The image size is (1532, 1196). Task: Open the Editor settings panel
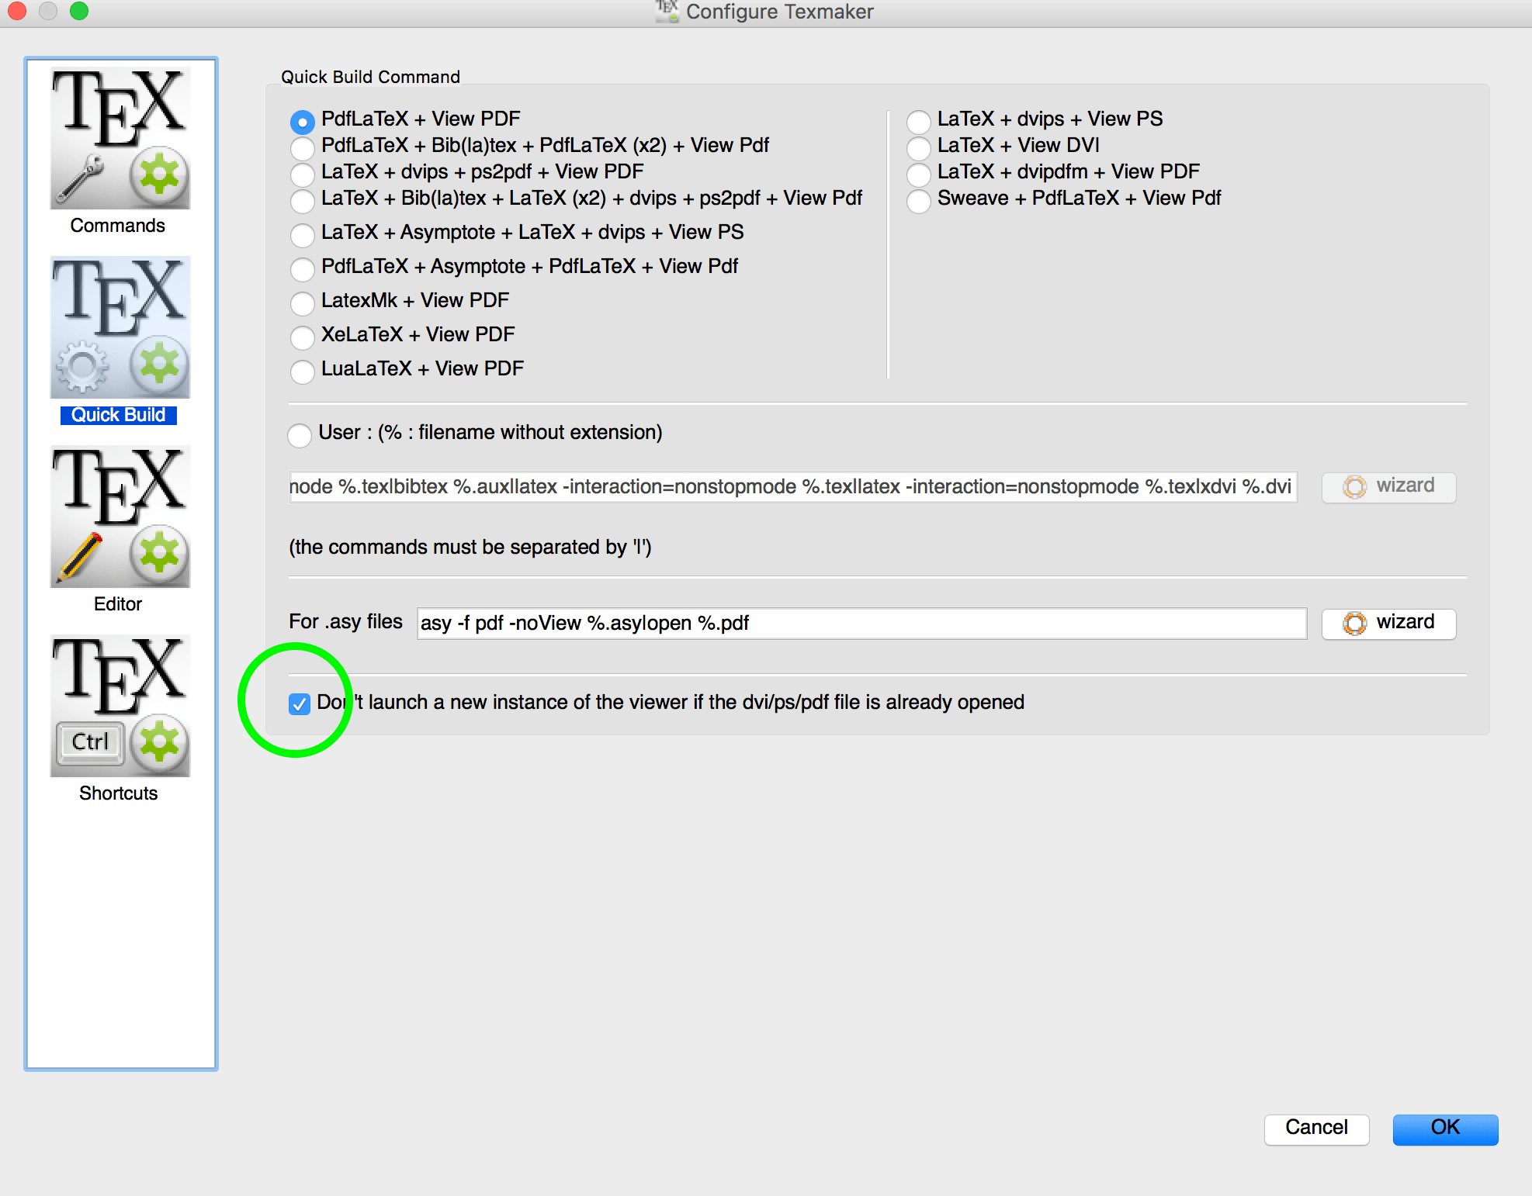(x=118, y=517)
